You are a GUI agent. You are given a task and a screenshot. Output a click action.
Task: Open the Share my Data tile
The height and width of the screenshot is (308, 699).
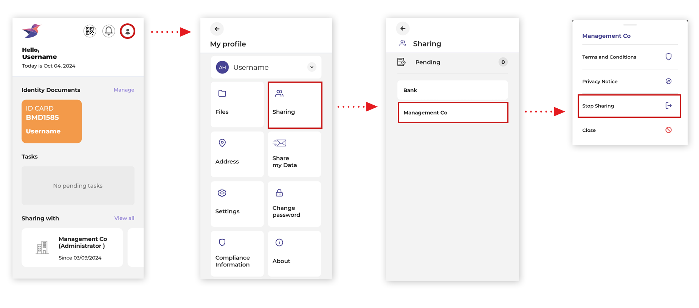click(x=294, y=154)
